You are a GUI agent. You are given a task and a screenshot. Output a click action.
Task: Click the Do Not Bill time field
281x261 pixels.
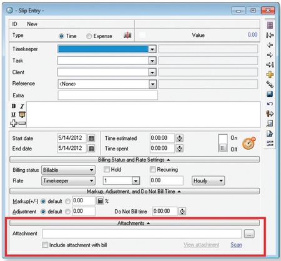coord(165,211)
